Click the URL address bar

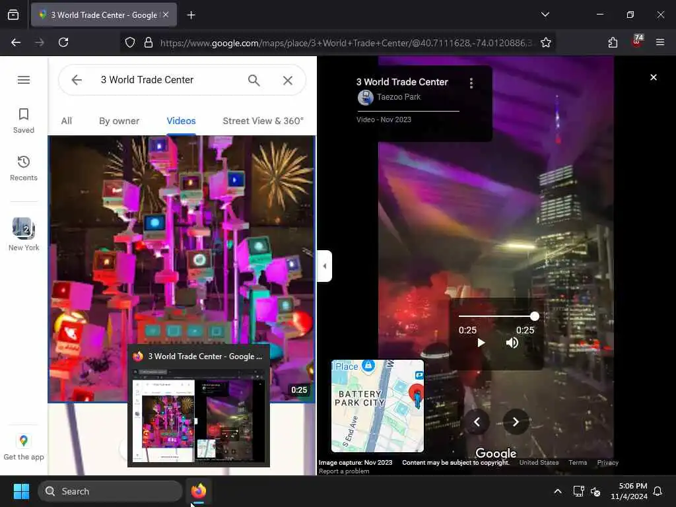pyautogui.click(x=346, y=43)
